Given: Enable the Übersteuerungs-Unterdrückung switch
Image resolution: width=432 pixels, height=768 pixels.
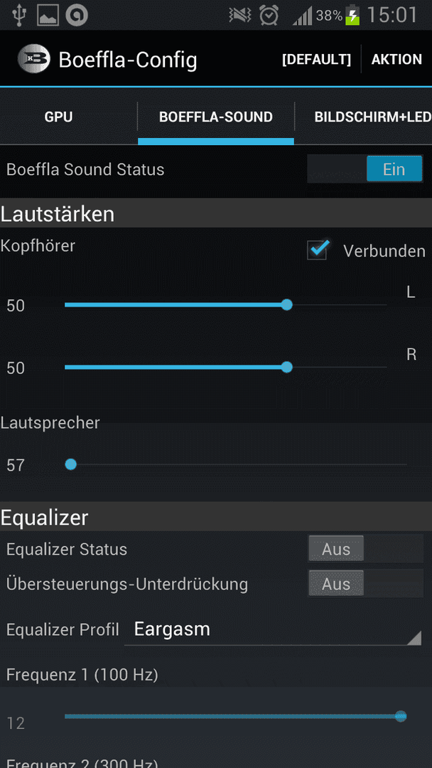Looking at the screenshot, I should (x=365, y=583).
